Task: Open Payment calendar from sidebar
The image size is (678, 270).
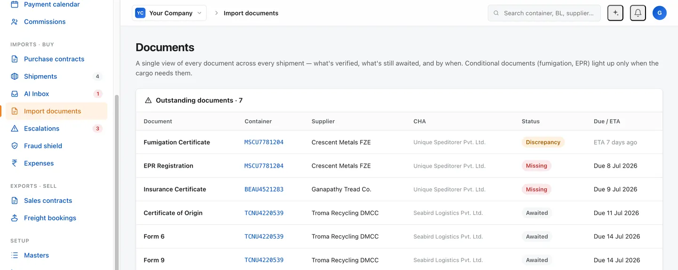Action: 56,4
